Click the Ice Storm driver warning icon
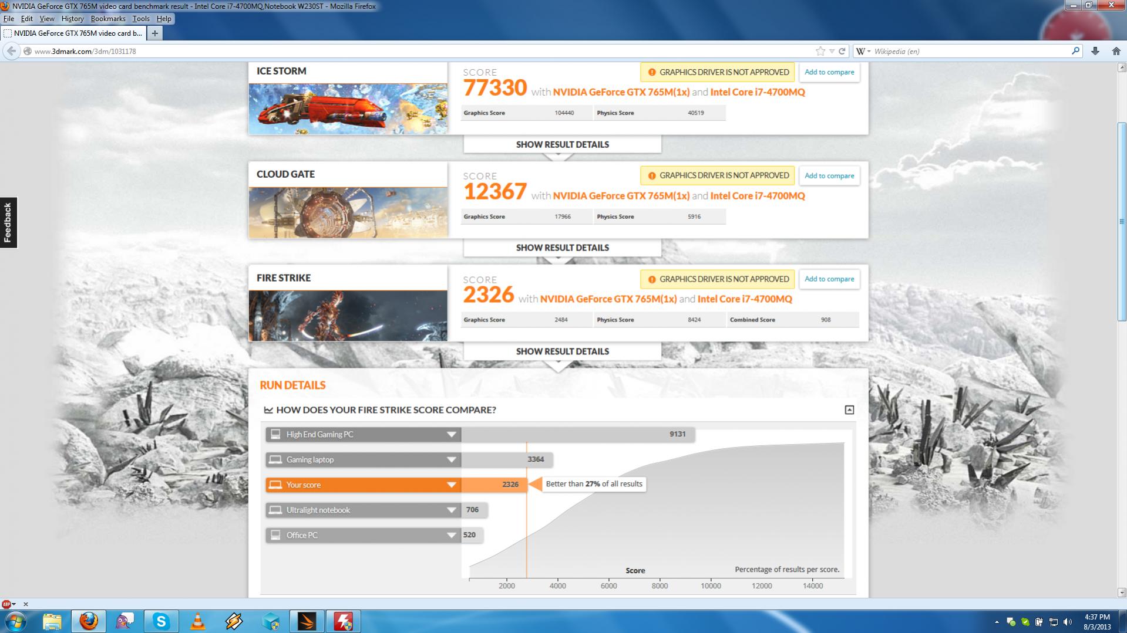This screenshot has width=1127, height=633. pos(651,72)
